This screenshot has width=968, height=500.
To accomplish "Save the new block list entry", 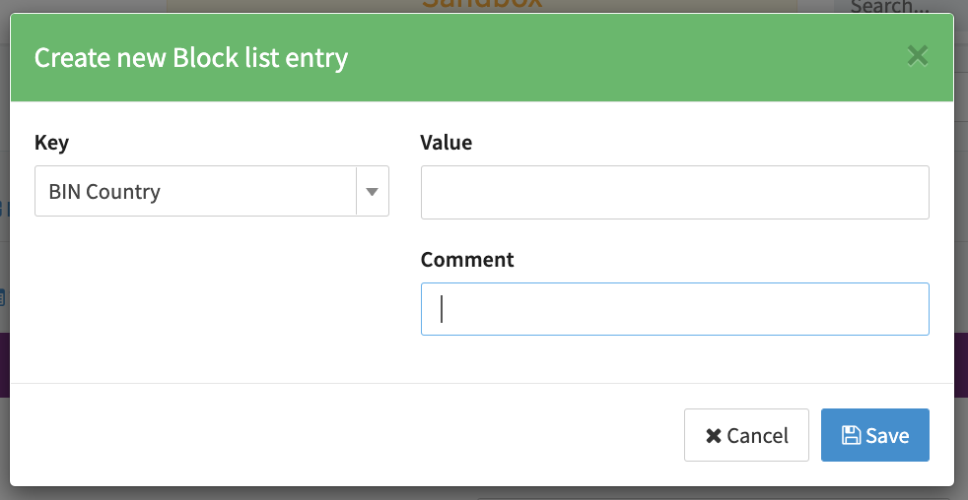I will pos(874,435).
